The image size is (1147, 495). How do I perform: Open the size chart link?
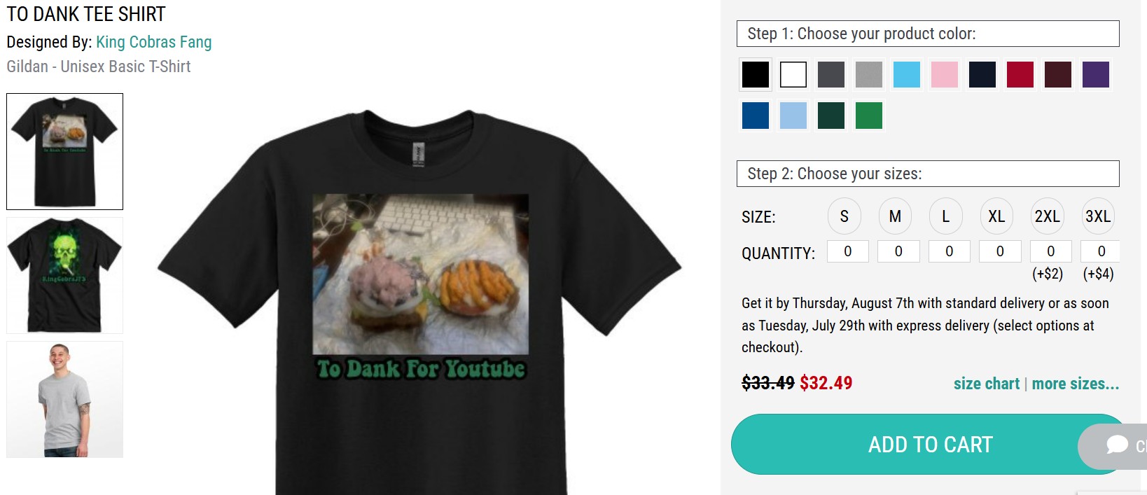(987, 384)
